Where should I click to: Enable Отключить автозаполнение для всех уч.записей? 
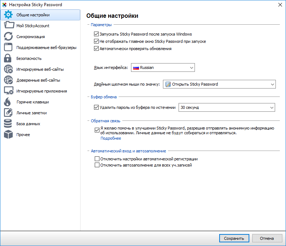97,165
